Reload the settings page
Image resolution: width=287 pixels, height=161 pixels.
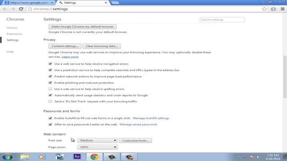[x=21, y=9]
